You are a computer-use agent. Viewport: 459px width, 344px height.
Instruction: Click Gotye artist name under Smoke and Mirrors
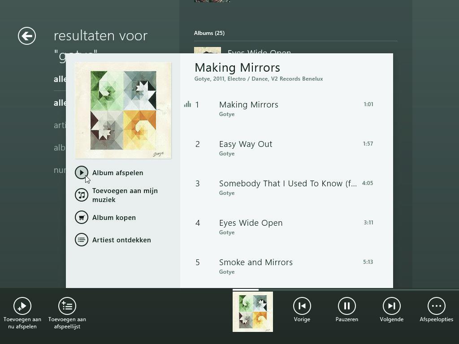tap(227, 272)
